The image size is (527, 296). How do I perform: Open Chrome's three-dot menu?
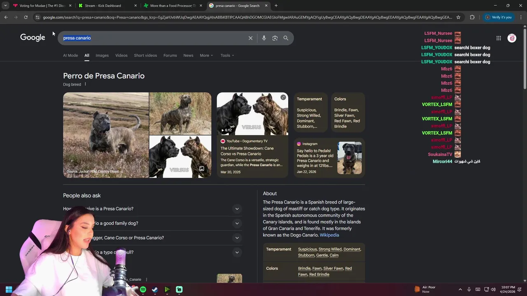point(521,17)
